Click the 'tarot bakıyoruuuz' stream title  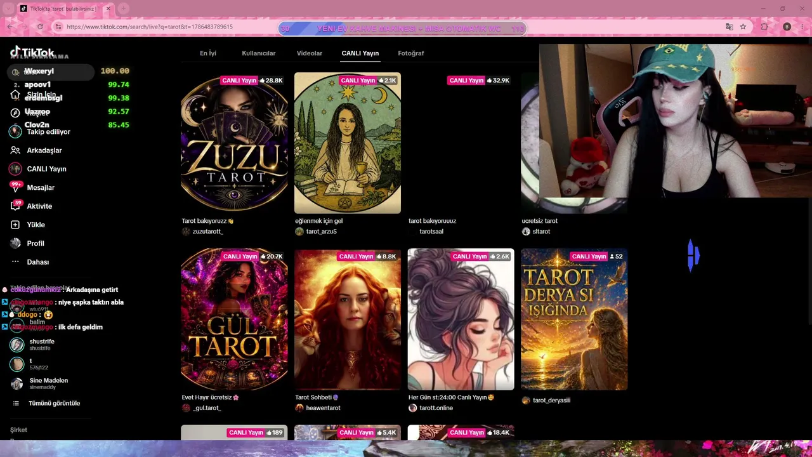432,221
